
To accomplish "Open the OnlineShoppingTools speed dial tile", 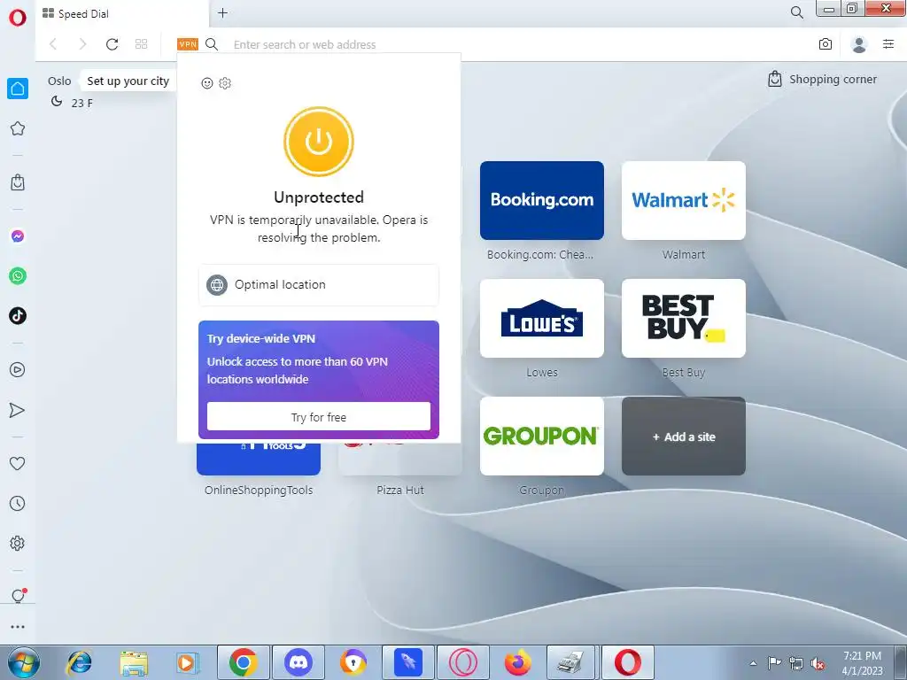I will (259, 460).
